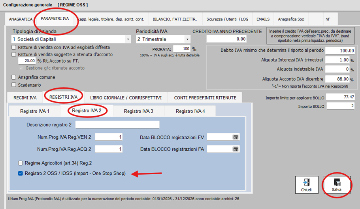The height and width of the screenshot is (209, 360).
Task: Uncheck Registro 2 OSS / IOSS option
Action: (21, 174)
